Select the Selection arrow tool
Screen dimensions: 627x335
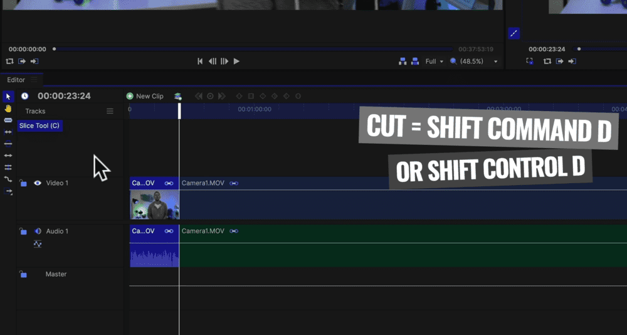(x=8, y=97)
